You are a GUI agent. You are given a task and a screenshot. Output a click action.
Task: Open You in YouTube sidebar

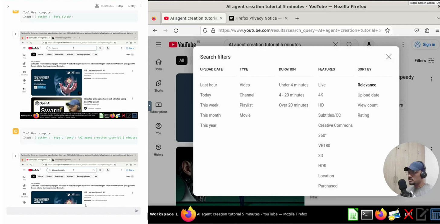[x=158, y=129]
